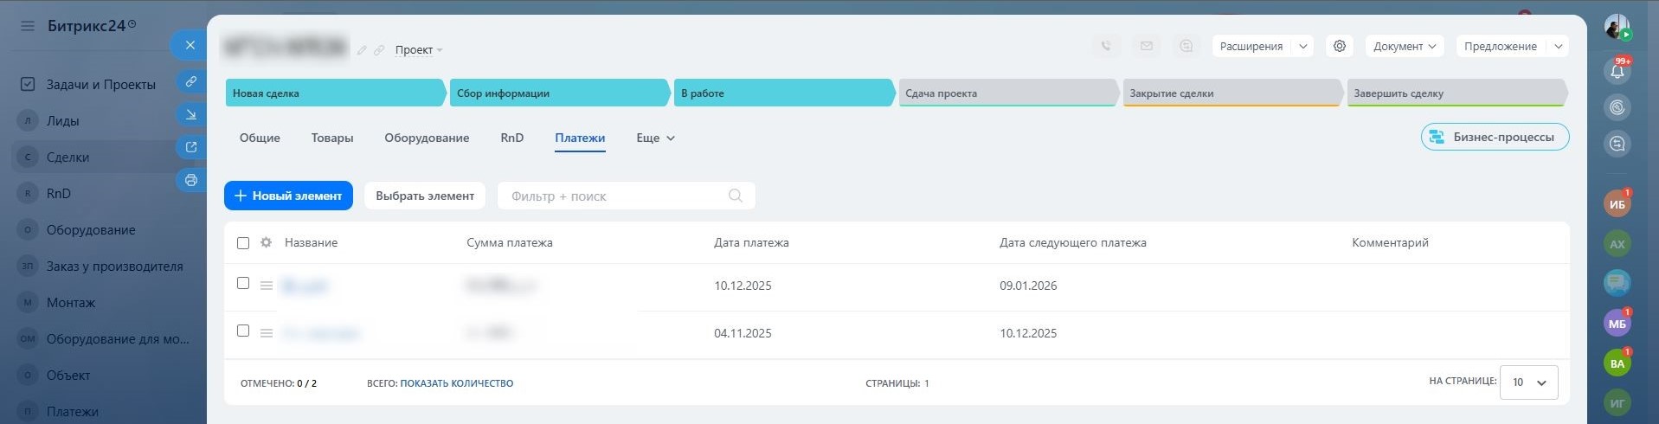Click the pencil edit icon beside deal title

(x=362, y=50)
